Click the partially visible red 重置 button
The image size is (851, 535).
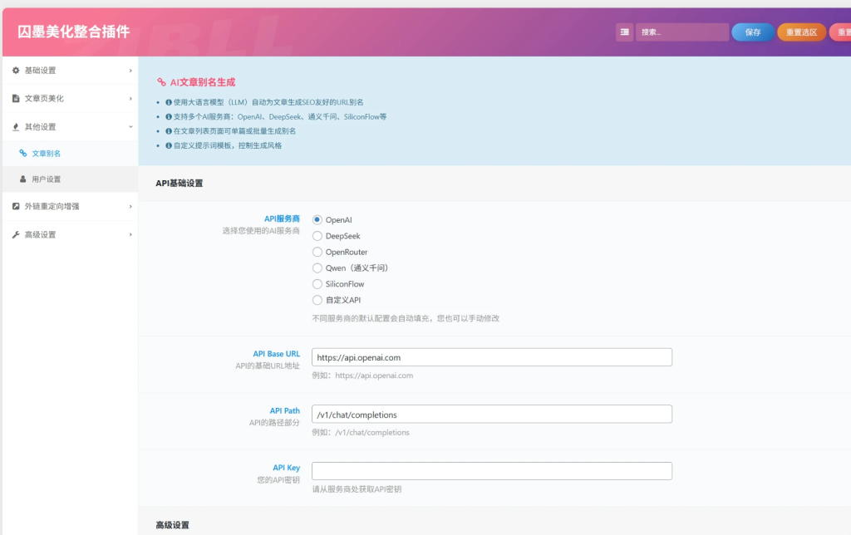(841, 32)
